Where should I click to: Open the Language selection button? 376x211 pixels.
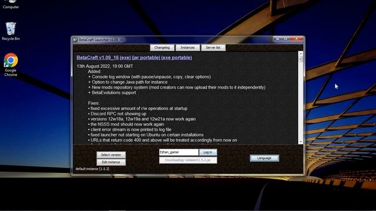tap(264, 158)
